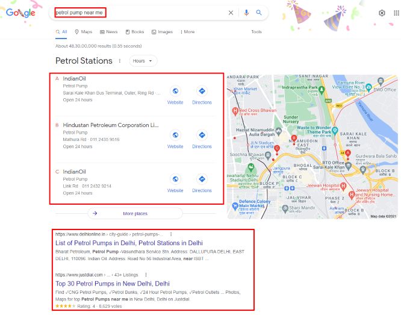Switch to the Books tab
This screenshot has width=401, height=315.
[135, 32]
